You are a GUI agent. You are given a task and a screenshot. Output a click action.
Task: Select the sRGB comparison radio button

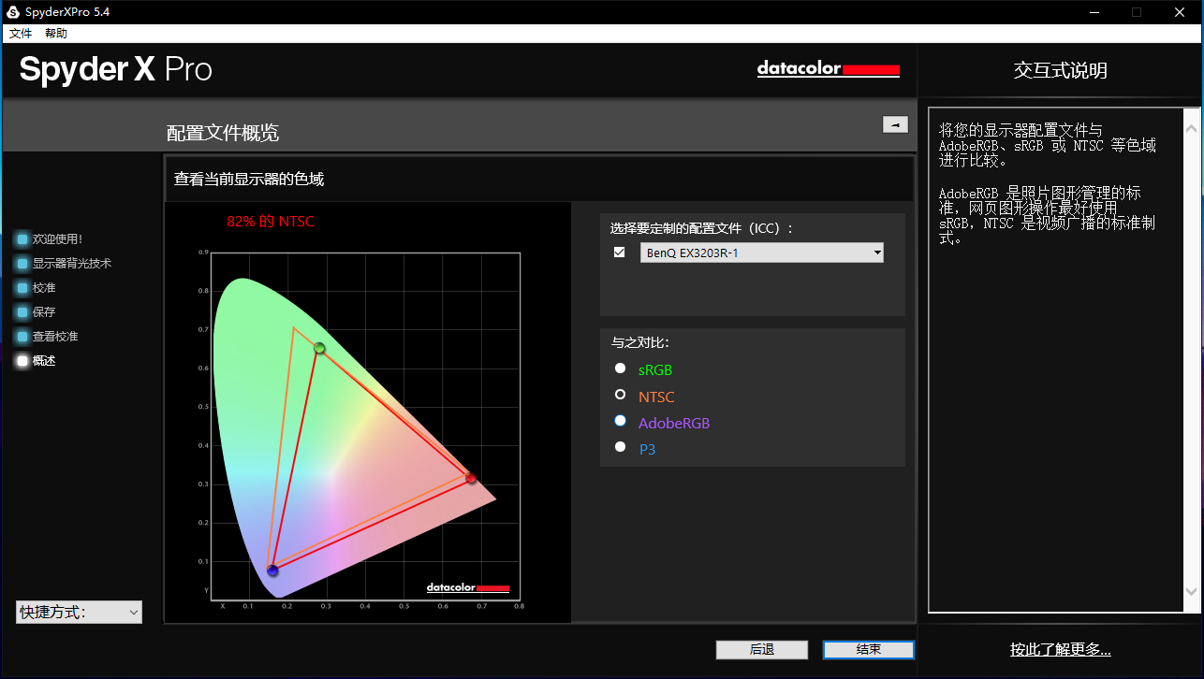click(620, 368)
